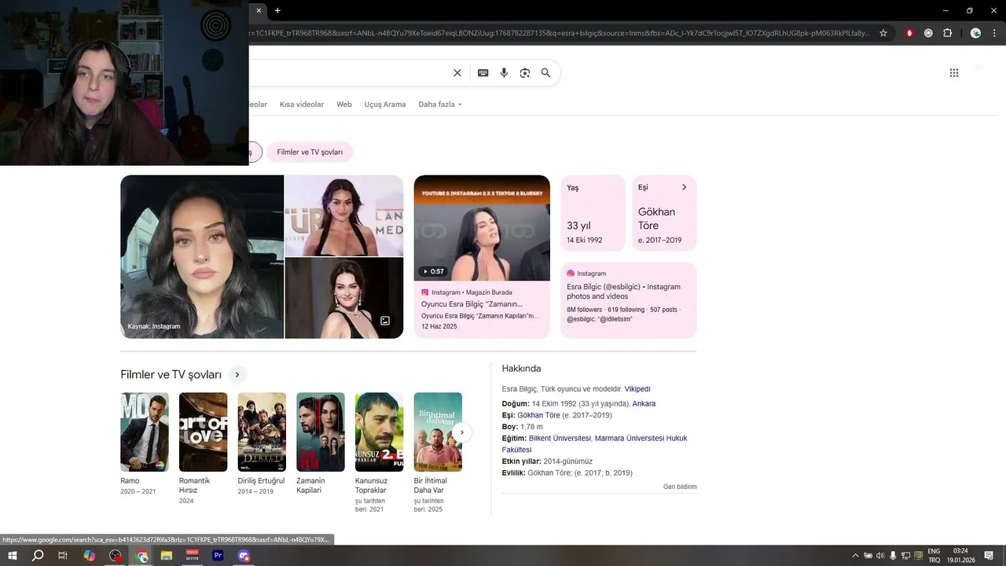Image resolution: width=1006 pixels, height=566 pixels.
Task: Open the Bilkent Üniversitesi link
Action: tap(560, 438)
